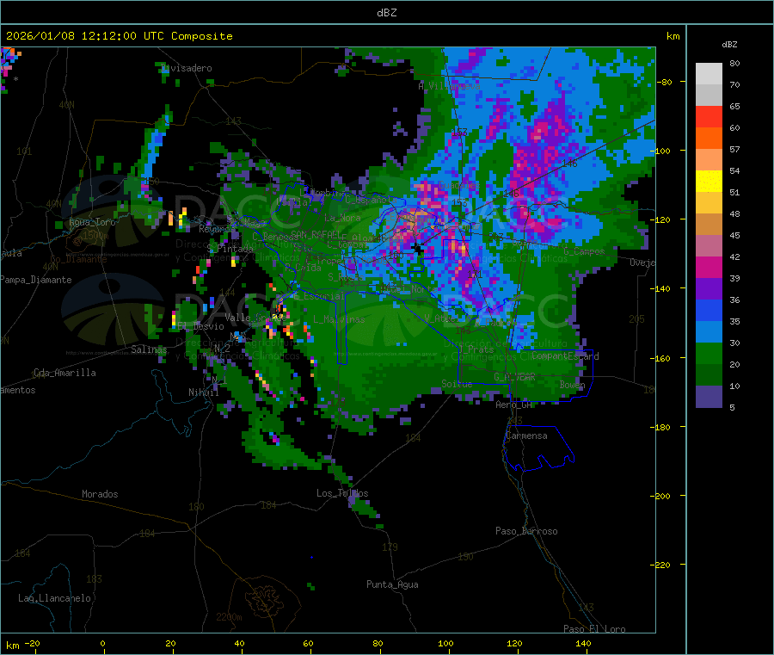Click the dBZ title at top

coord(386,13)
